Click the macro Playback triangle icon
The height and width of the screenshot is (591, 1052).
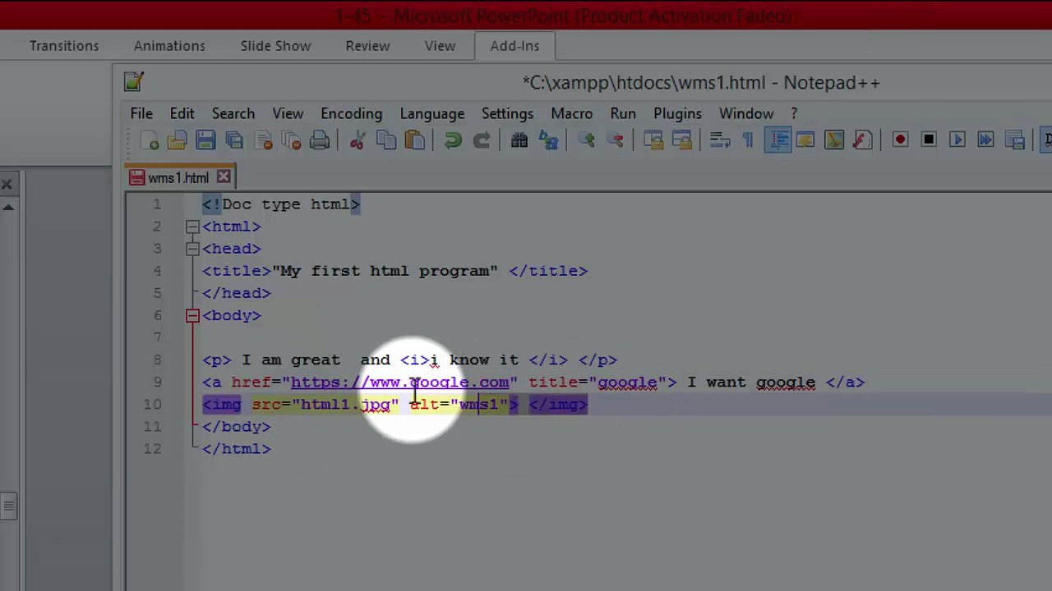957,140
